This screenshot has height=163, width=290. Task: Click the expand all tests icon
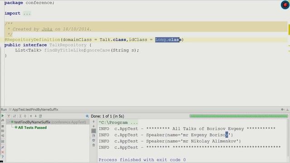tap(20, 116)
